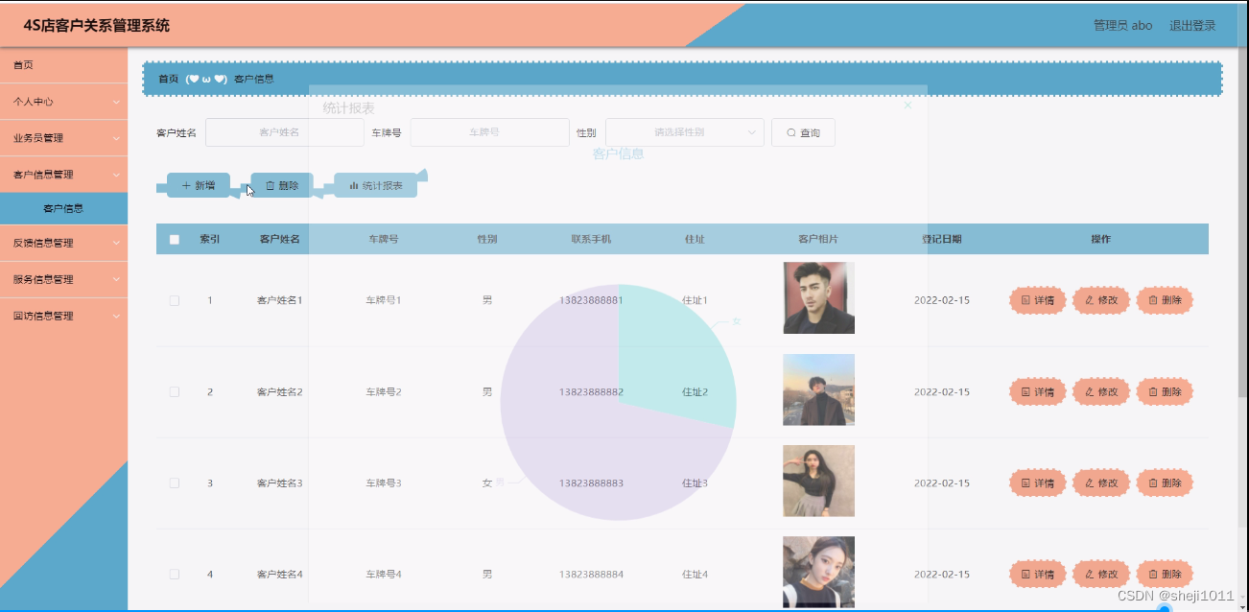Click the 删除 trash icon for 客户姓名3

pyautogui.click(x=1164, y=483)
